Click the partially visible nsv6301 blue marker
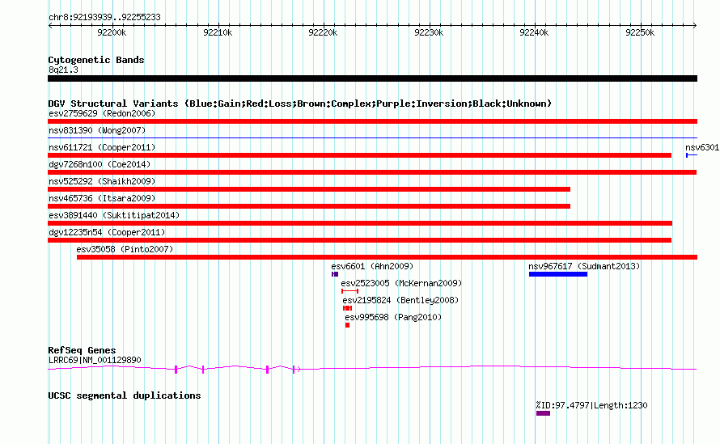Screen dimensions: 720x444 pos(692,155)
